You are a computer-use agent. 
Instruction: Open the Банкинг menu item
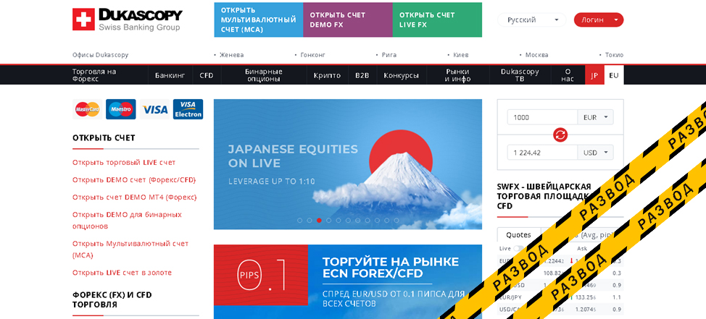170,75
